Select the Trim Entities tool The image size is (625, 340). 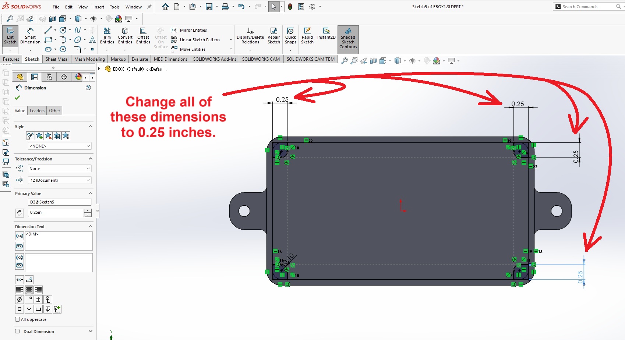pos(107,36)
